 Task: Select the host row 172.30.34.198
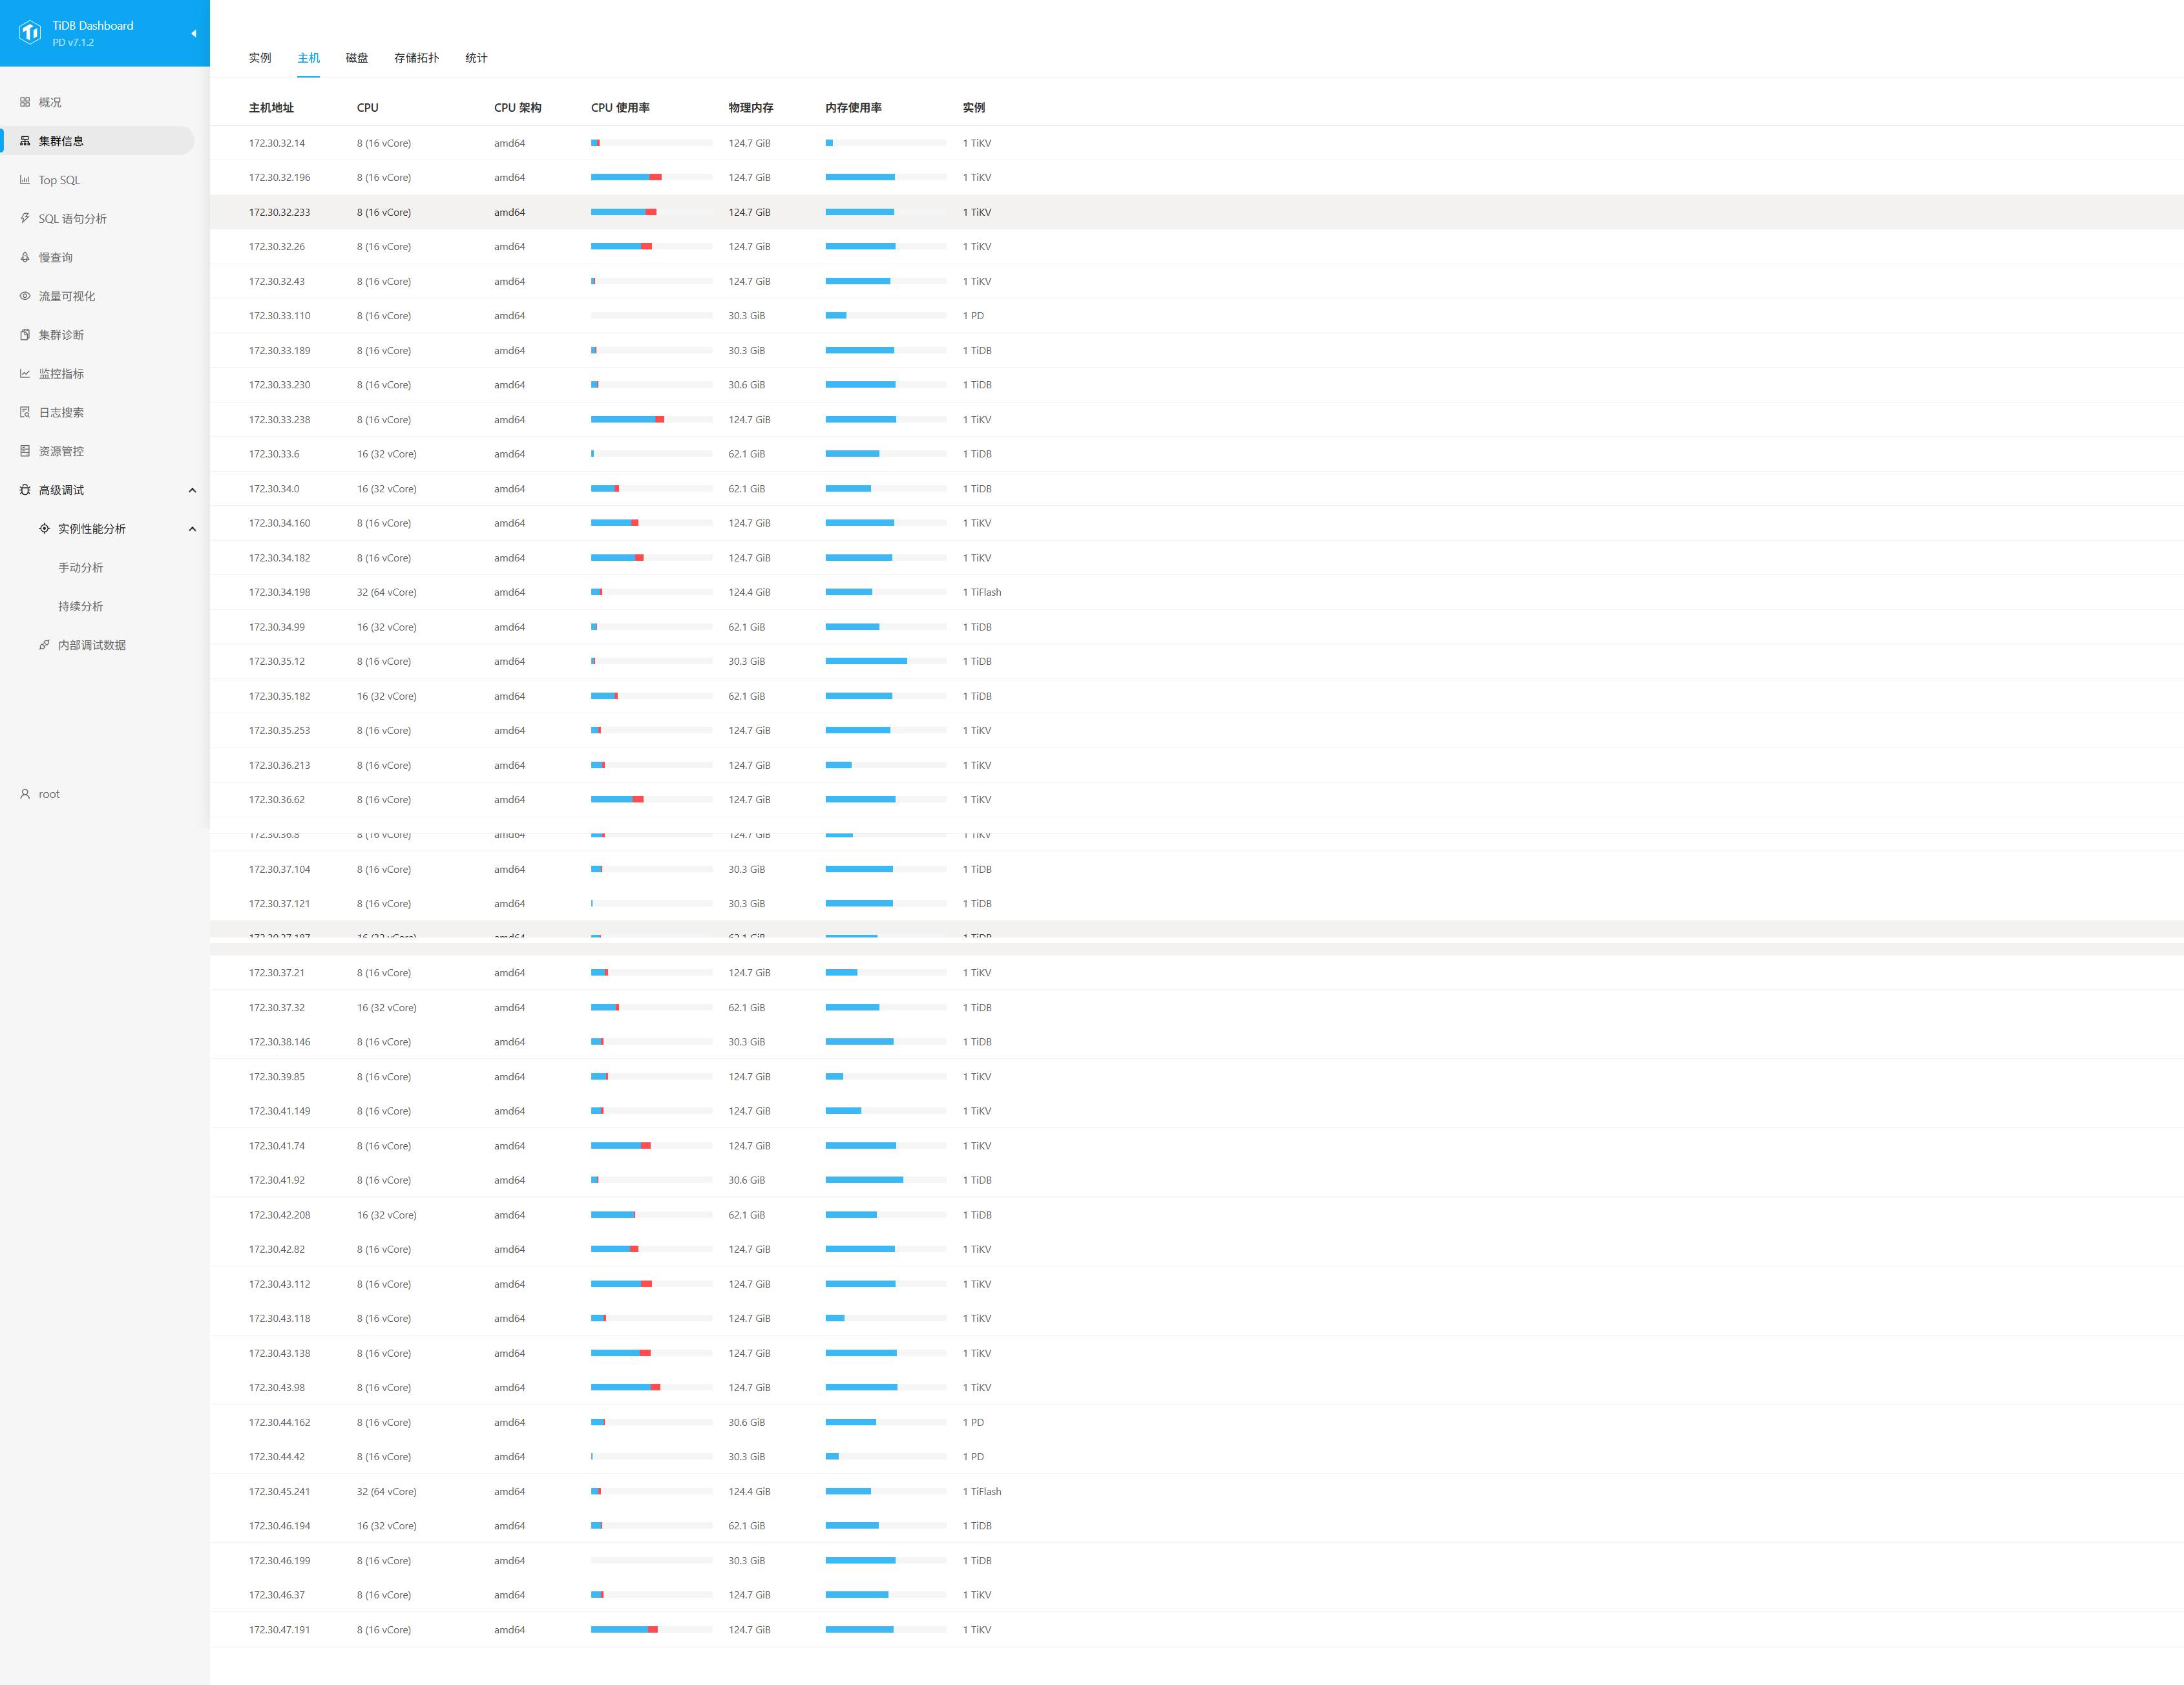[280, 592]
